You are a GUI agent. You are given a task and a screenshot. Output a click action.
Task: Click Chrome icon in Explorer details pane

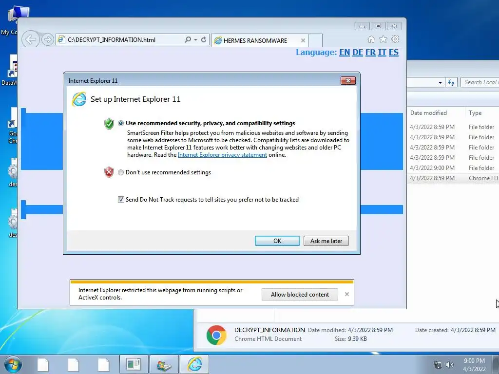pos(216,335)
